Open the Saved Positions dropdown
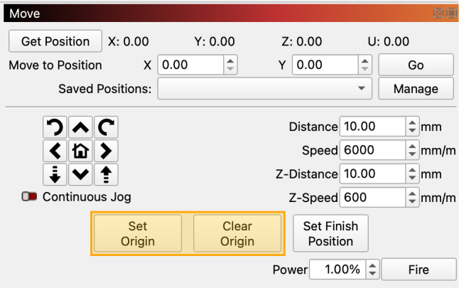 tap(264, 89)
